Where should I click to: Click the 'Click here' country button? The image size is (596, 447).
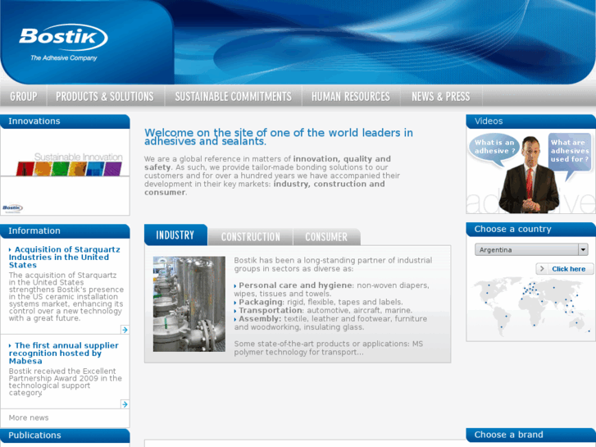point(565,269)
